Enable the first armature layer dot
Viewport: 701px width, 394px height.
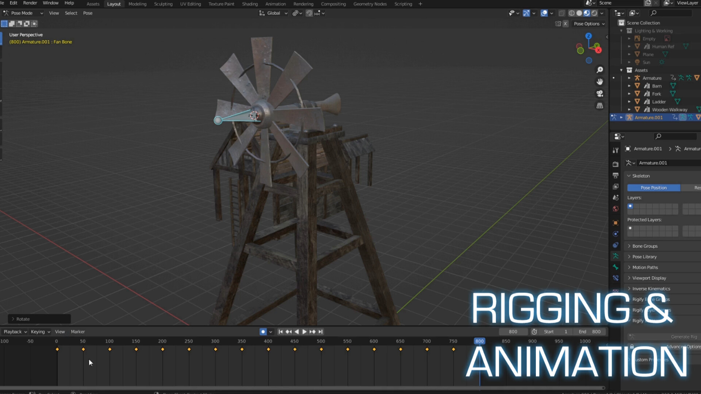coord(630,206)
